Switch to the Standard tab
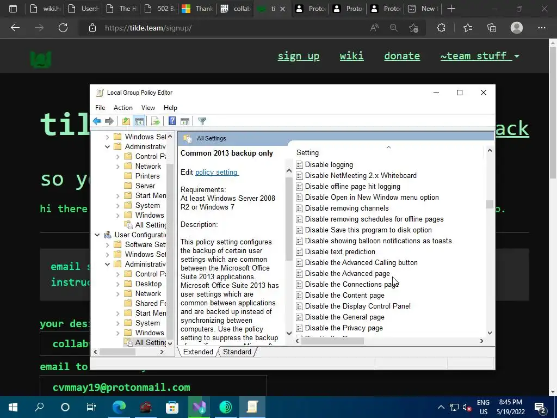The height and width of the screenshot is (418, 557). tap(237, 352)
